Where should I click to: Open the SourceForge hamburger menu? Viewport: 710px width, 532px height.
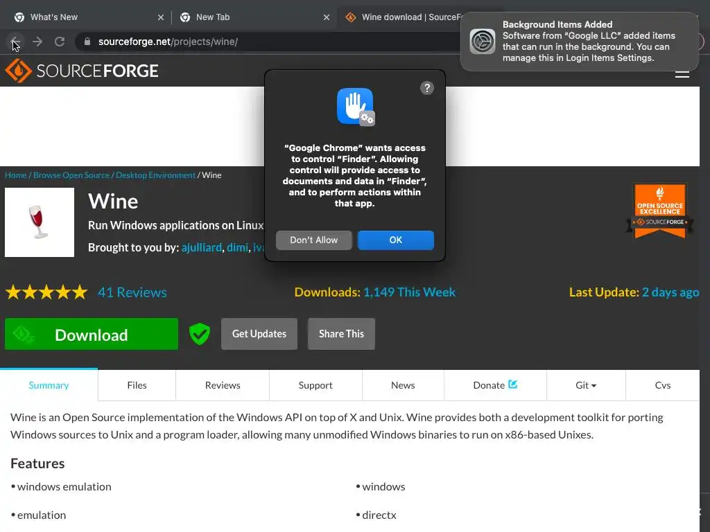pyautogui.click(x=682, y=73)
